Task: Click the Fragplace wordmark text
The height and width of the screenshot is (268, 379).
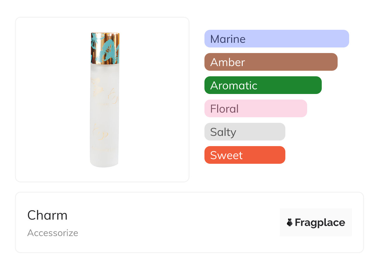Action: click(320, 222)
